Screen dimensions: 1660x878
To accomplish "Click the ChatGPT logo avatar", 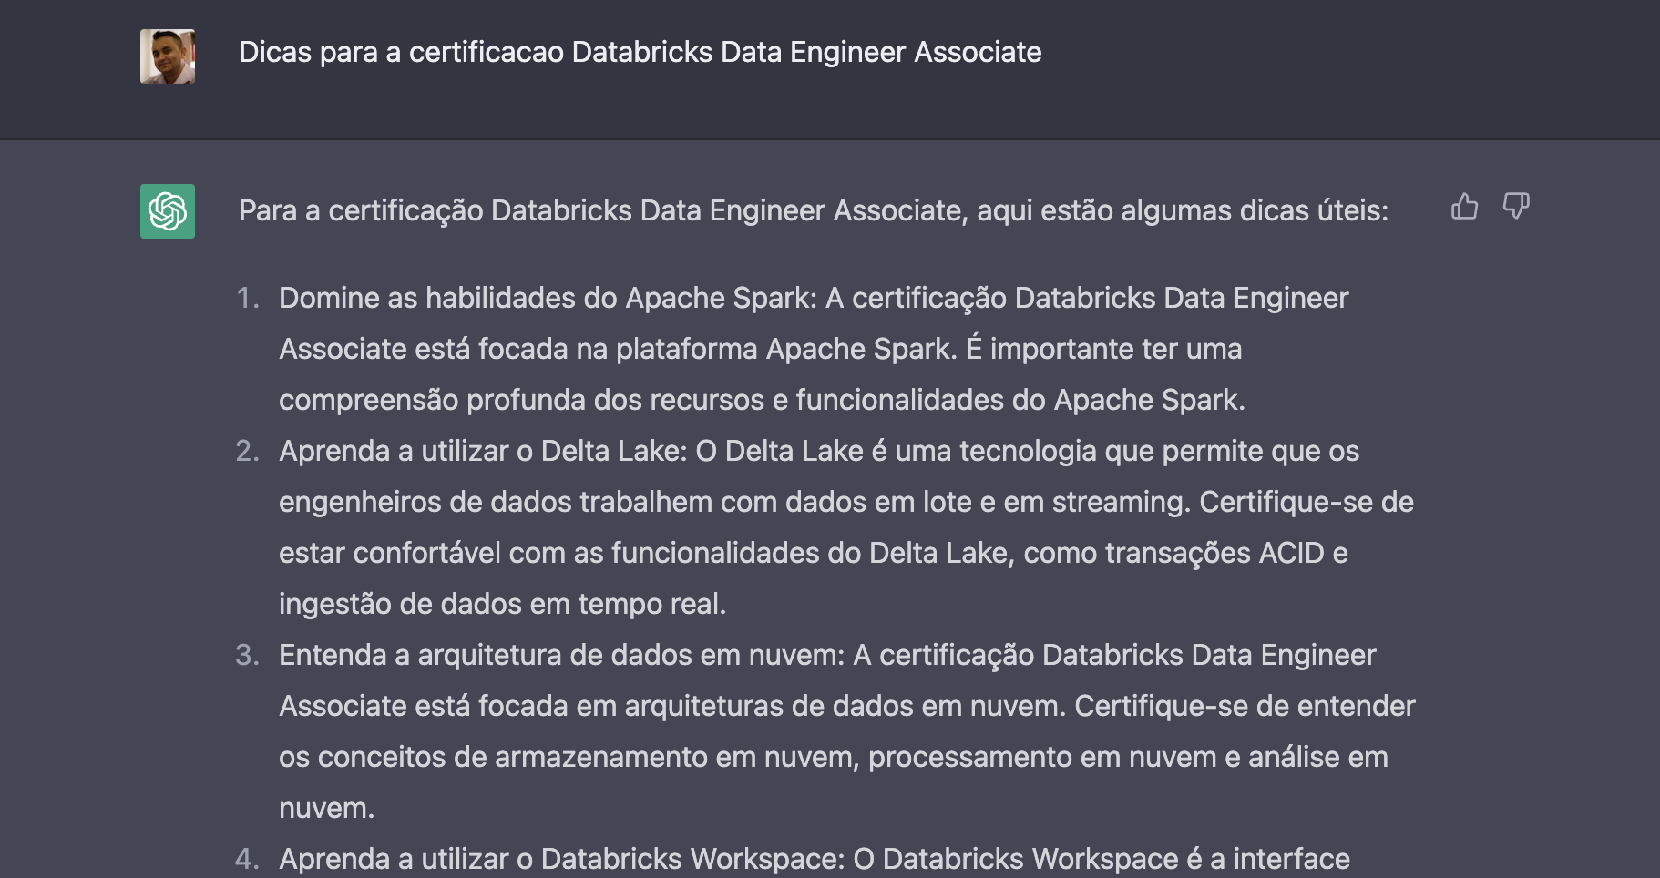I will click(168, 211).
